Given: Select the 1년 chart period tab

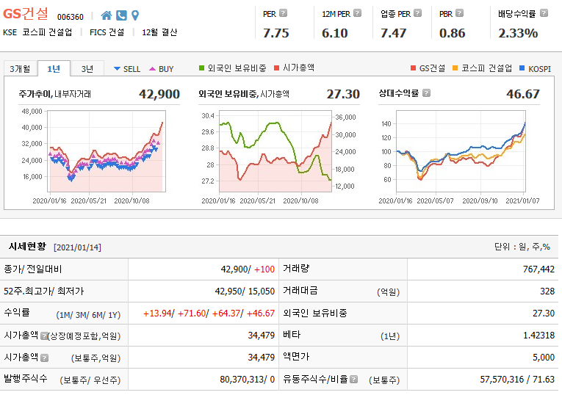Looking at the screenshot, I should (x=54, y=68).
